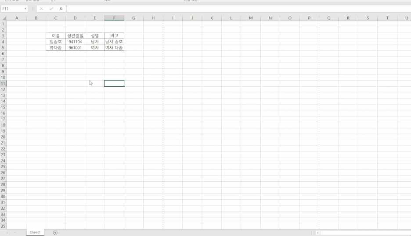
Task: Select row 3 header
Action: [x=3, y=36]
